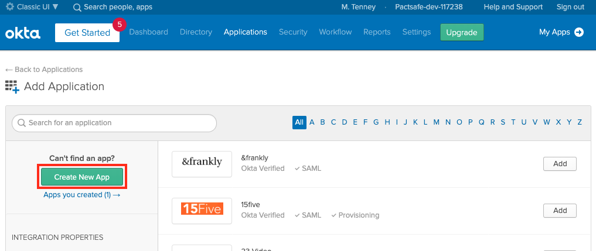The image size is (596, 251).
Task: Filter applications by letter A
Action: click(x=312, y=122)
